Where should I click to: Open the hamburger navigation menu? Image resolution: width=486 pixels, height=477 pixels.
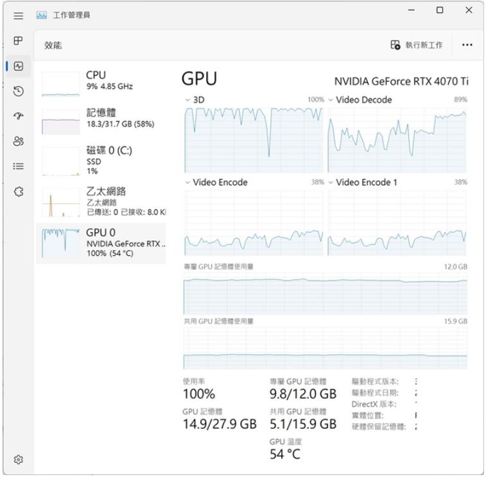coord(18,15)
